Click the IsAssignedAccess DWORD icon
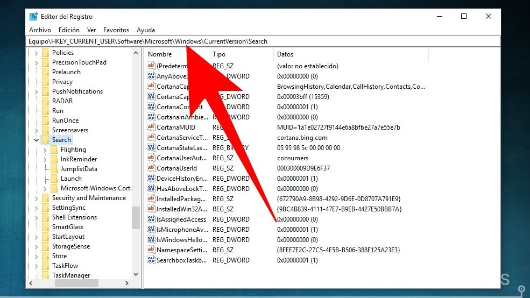530x298 pixels. 151,219
